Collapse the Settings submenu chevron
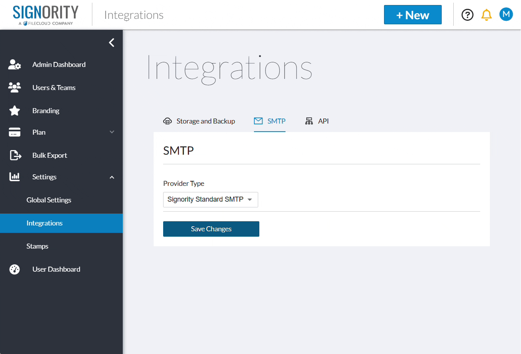The height and width of the screenshot is (354, 521). [x=112, y=177]
